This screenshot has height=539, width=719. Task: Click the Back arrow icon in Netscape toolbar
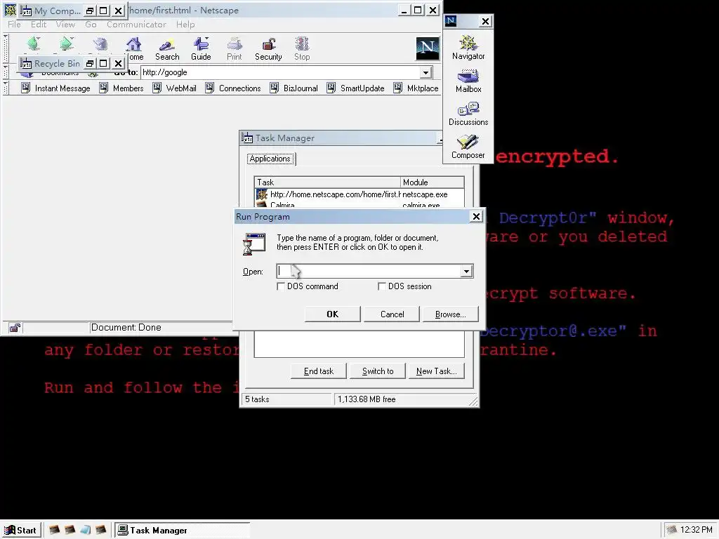(34, 44)
